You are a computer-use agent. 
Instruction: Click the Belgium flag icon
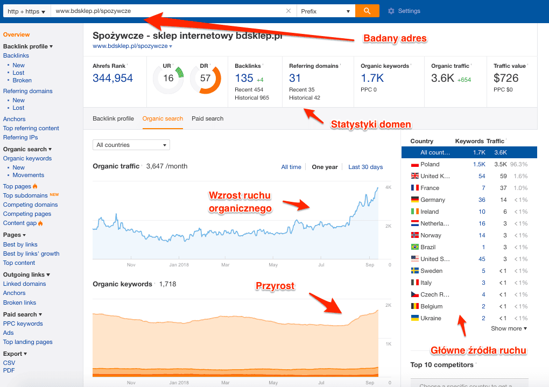[x=414, y=306]
